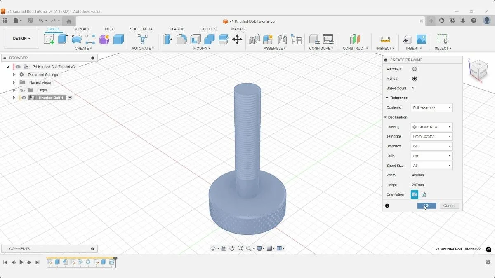Switch to the MESH tab
495x278 pixels.
pyautogui.click(x=110, y=29)
